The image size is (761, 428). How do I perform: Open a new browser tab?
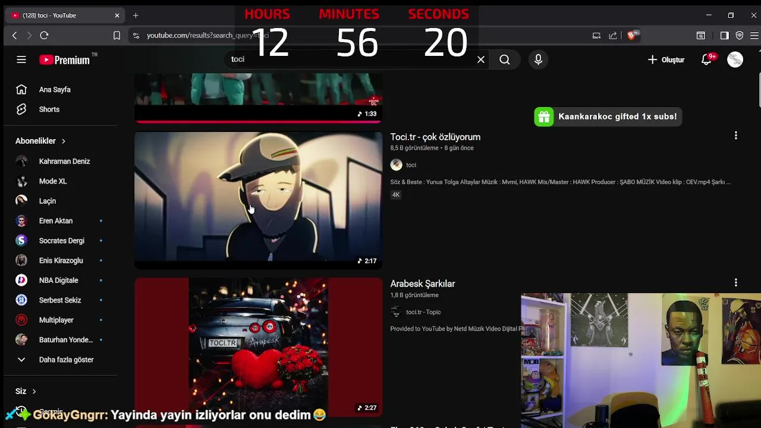[x=136, y=15]
